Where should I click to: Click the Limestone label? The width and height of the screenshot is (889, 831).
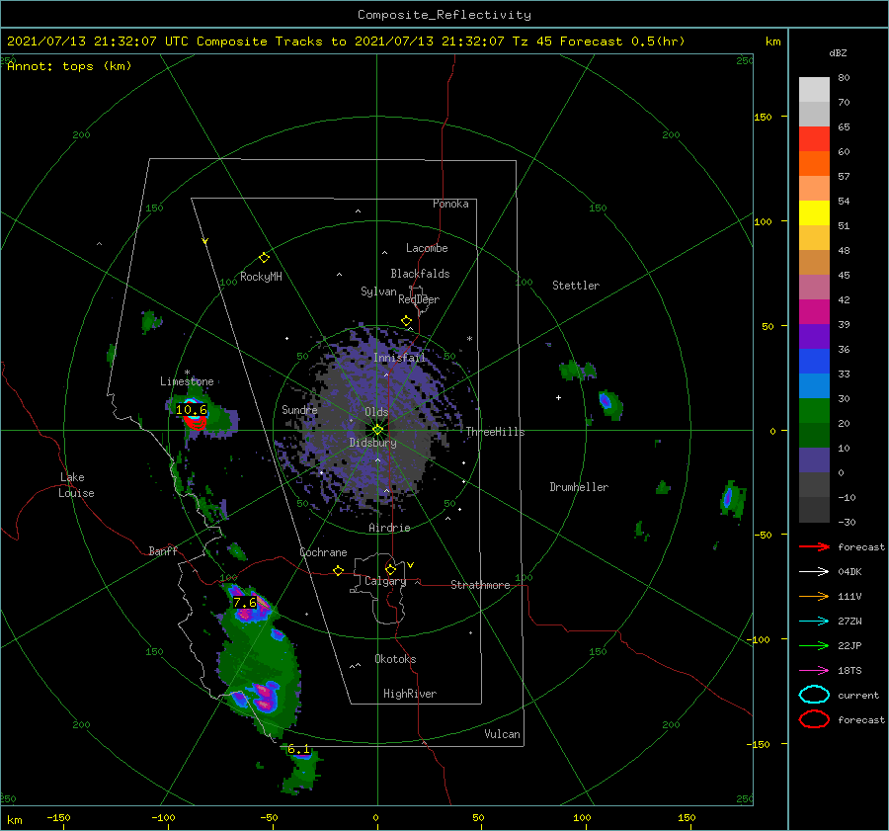click(187, 381)
